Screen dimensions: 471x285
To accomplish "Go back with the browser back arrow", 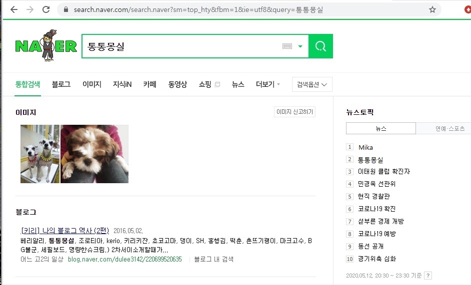I will coord(14,9).
